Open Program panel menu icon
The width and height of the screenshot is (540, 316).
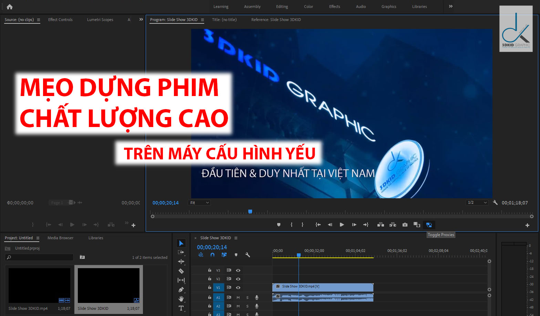click(x=202, y=20)
